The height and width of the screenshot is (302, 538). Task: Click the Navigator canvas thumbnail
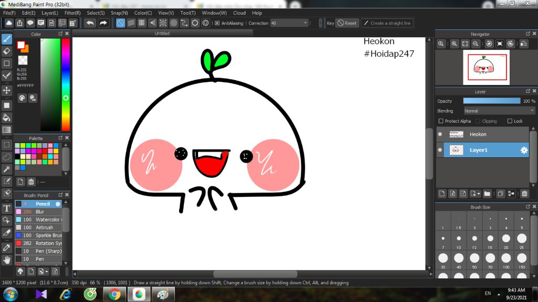tap(486, 68)
